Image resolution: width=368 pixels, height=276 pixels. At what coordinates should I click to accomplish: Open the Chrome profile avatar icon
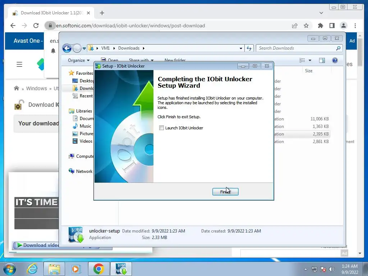pyautogui.click(x=343, y=26)
